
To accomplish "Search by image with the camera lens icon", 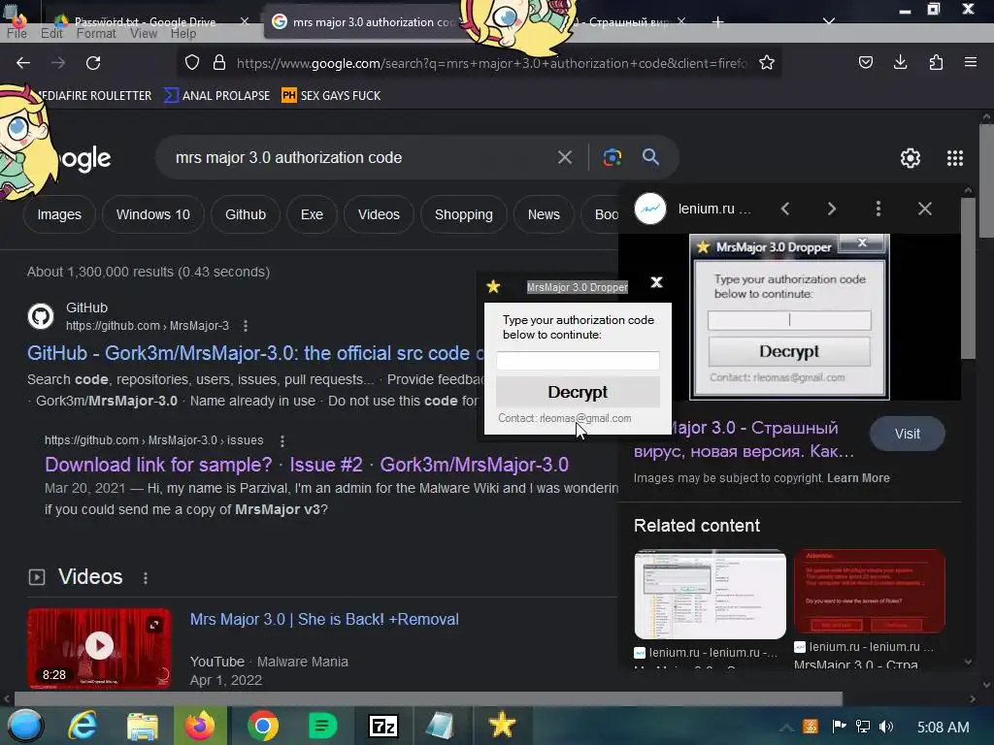I will click(x=612, y=157).
